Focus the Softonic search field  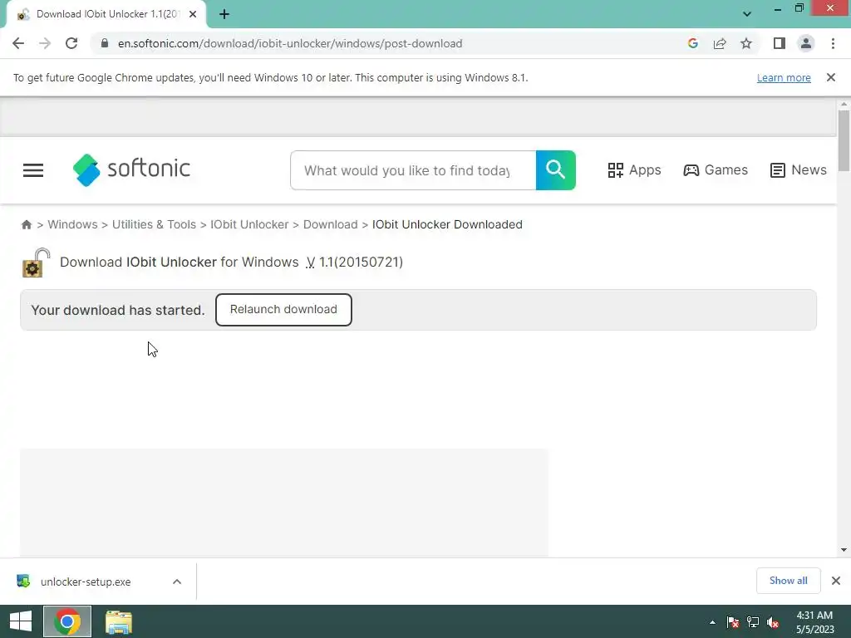(413, 170)
